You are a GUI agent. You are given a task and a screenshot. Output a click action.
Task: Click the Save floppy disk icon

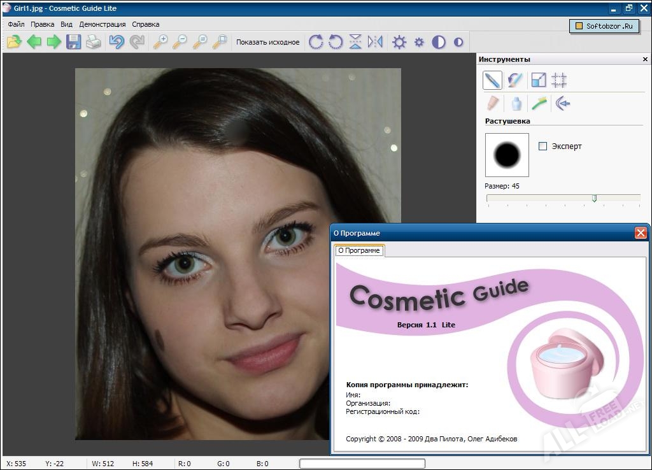(x=74, y=42)
